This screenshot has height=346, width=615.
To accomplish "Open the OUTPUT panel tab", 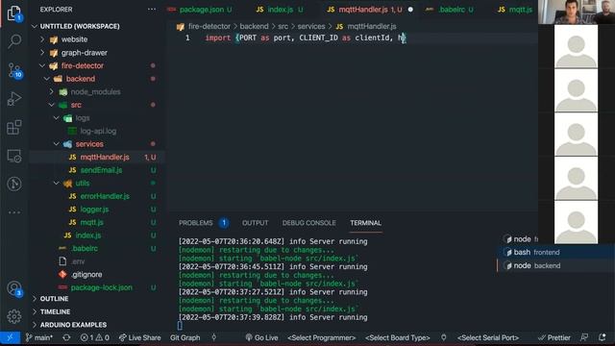I will [x=255, y=223].
